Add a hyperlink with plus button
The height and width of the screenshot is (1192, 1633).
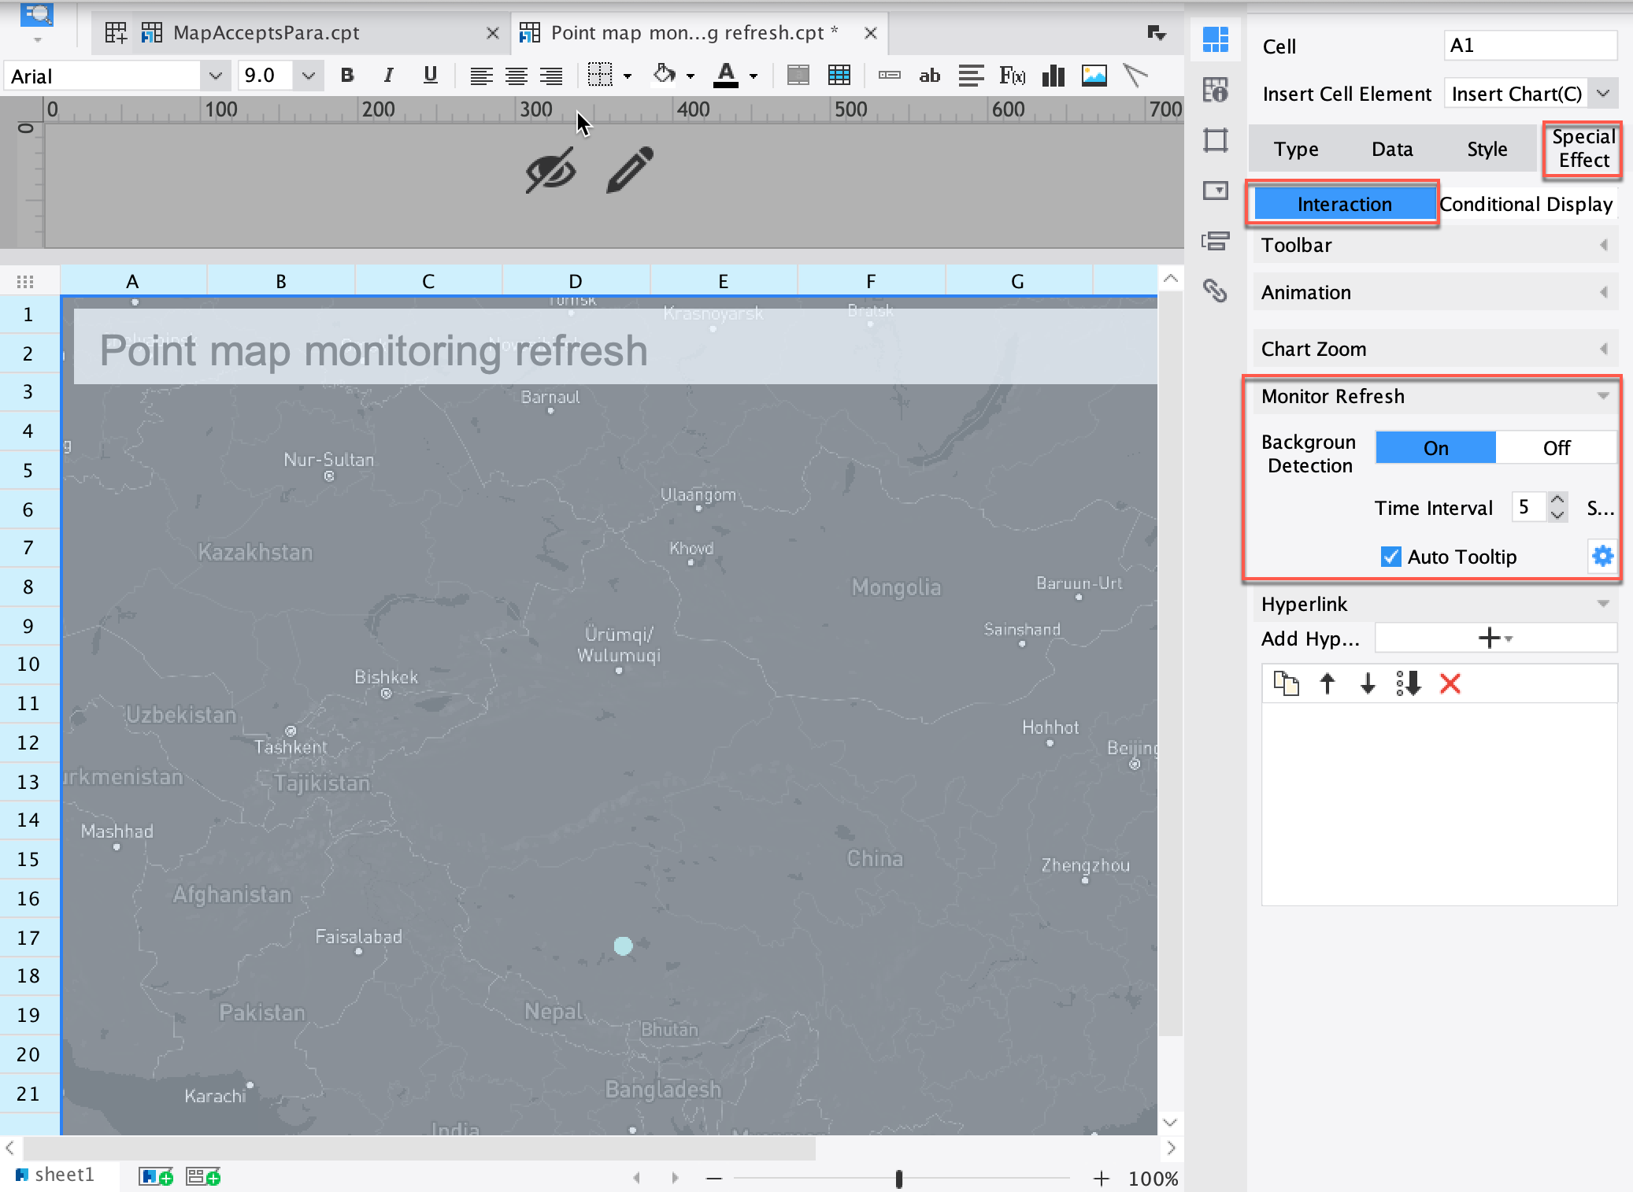(x=1494, y=638)
